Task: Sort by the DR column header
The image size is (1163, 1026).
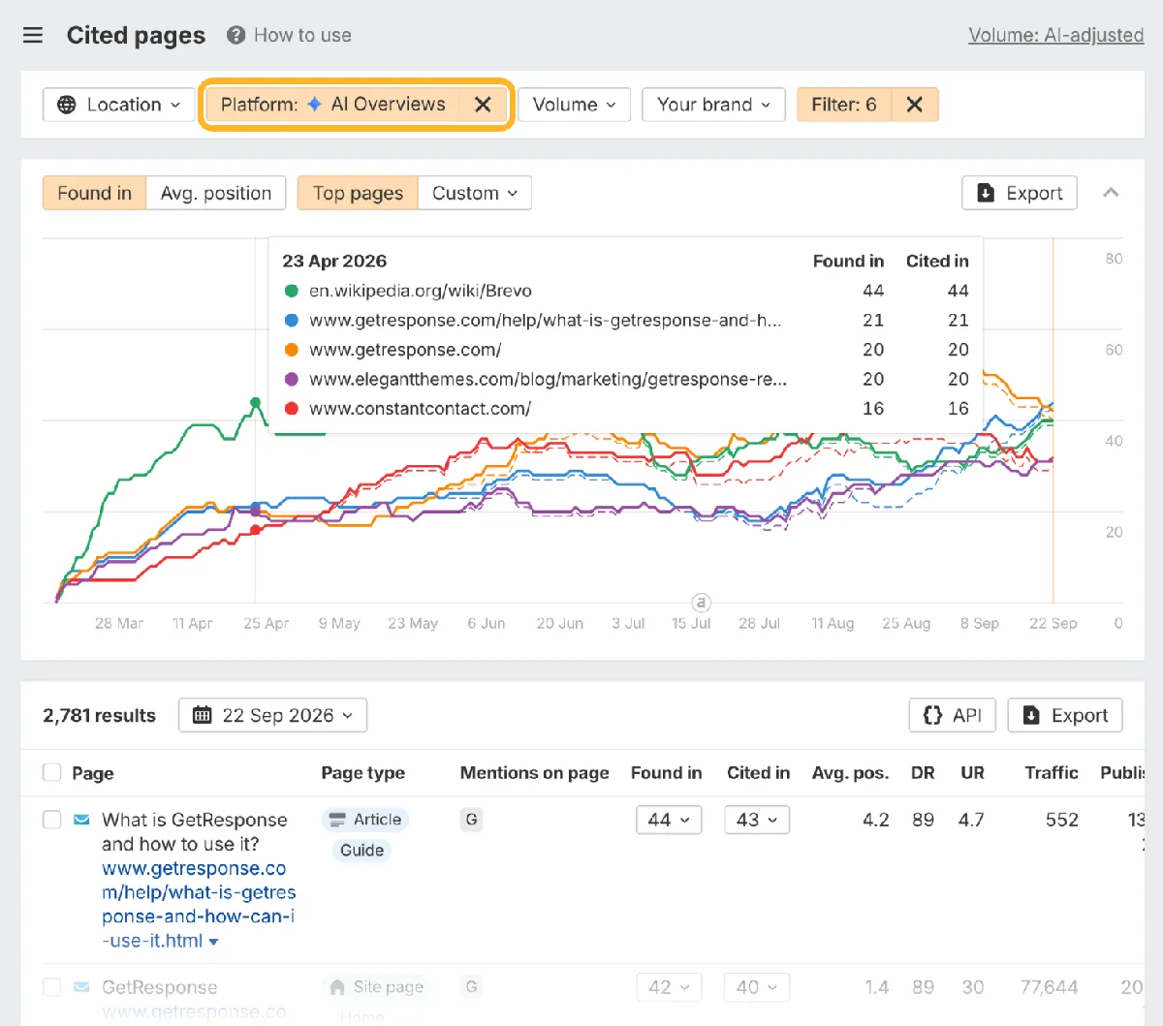Action: (x=923, y=773)
